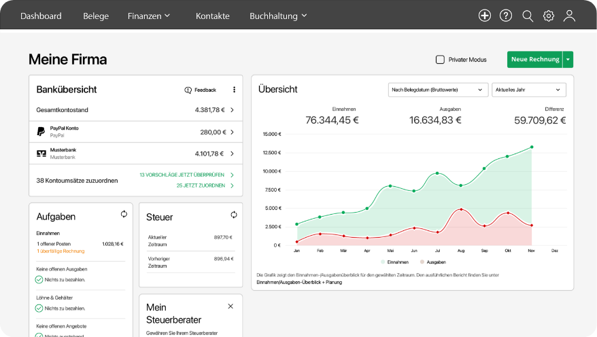Click 25 jetzt zuordnen link
Image resolution: width=597 pixels, height=337 pixels.
[201, 185]
